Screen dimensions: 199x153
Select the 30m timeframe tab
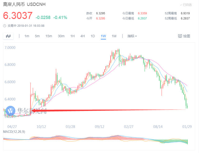pyautogui.click(x=61, y=36)
